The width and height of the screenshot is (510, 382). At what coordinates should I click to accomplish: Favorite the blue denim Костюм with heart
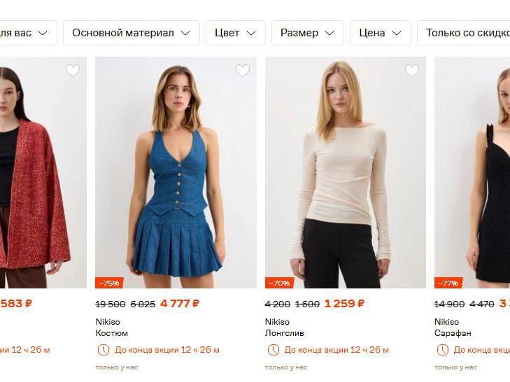coord(242,71)
